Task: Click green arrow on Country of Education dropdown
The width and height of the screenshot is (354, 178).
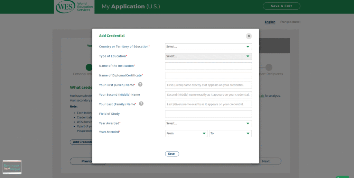Action: [x=248, y=47]
